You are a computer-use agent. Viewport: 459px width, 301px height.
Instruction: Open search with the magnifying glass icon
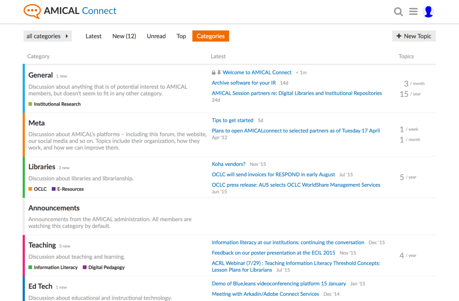[398, 12]
